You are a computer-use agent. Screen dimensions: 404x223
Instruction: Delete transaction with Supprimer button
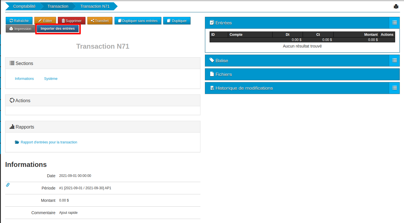coord(72,21)
